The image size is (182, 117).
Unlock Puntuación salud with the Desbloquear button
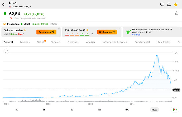coord(107,32)
